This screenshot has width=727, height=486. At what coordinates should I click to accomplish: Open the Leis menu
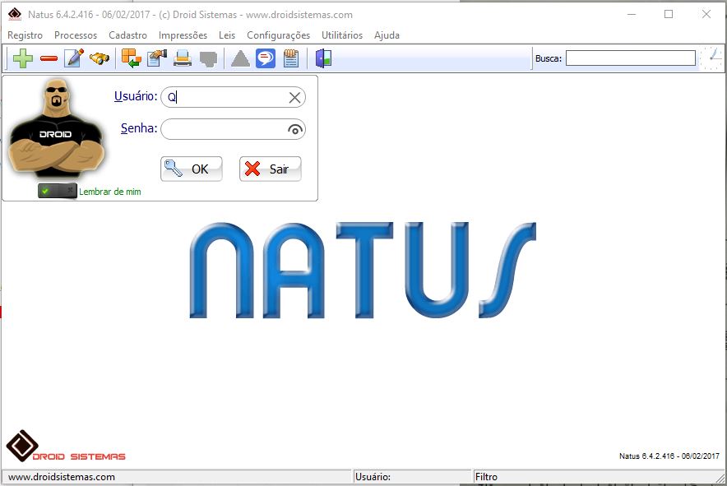(x=227, y=35)
